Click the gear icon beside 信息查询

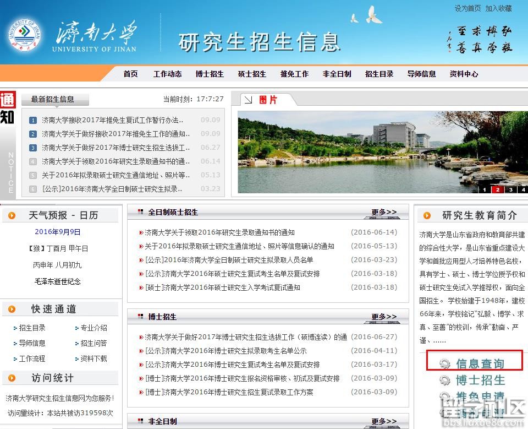[445, 363]
